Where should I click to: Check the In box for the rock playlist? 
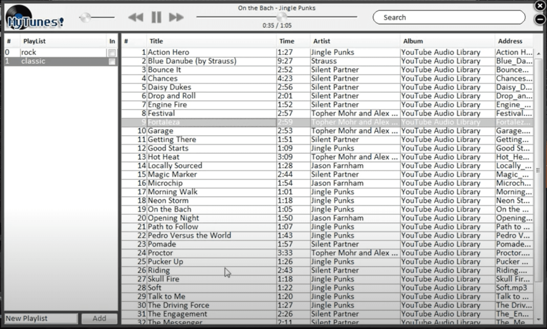click(x=112, y=52)
